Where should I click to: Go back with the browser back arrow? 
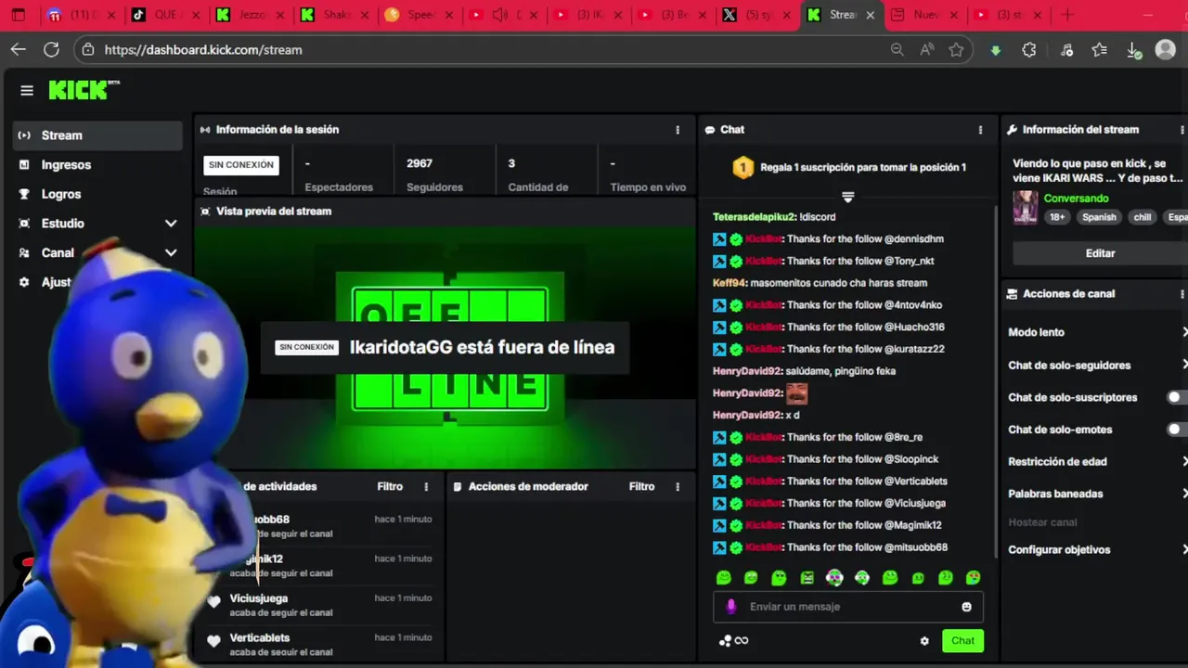19,50
